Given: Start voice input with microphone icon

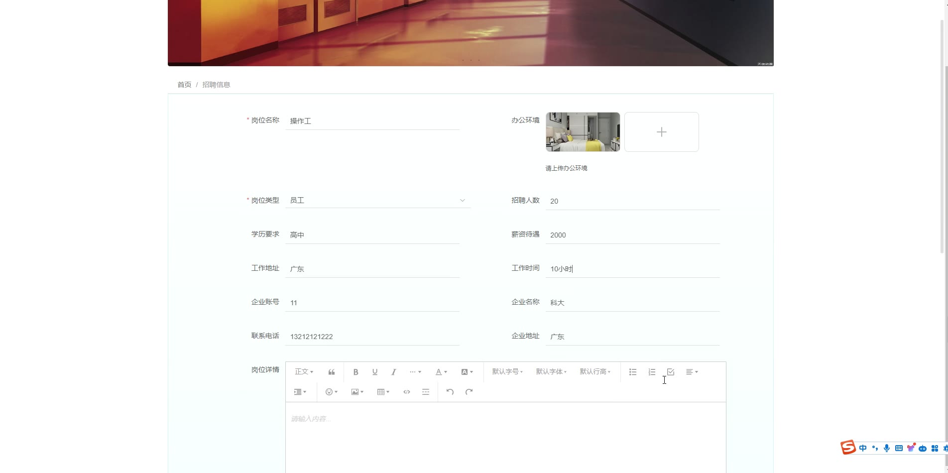Looking at the screenshot, I should point(887,448).
